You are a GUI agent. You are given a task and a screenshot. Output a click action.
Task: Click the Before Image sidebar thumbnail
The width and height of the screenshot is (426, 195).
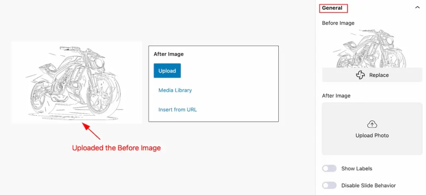click(372, 48)
